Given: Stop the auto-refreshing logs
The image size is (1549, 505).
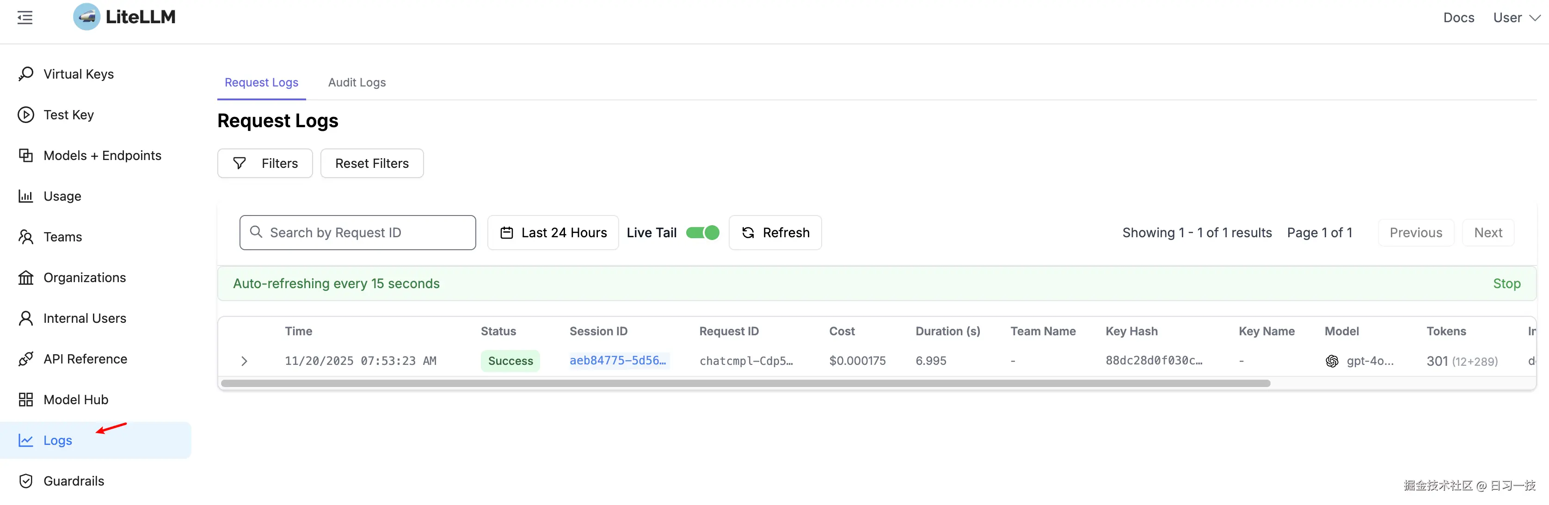Looking at the screenshot, I should (x=1506, y=284).
